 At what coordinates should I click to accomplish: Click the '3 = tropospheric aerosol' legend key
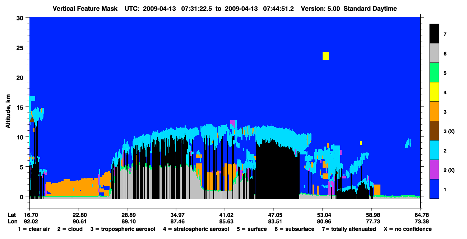(x=122, y=229)
